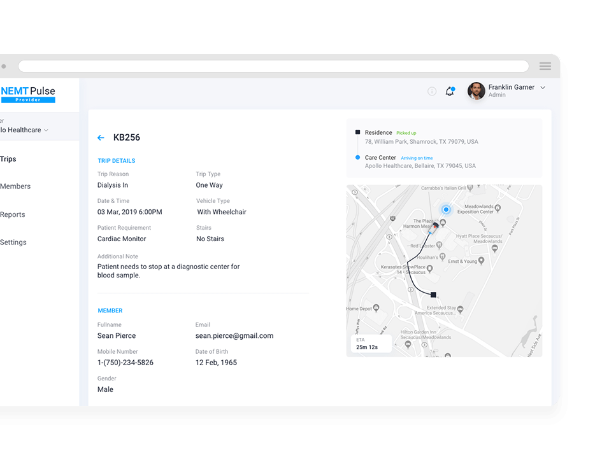Screen dimensions: 602x460
Task: Click the NEMT Pulse Provider logo
Action: point(28,94)
